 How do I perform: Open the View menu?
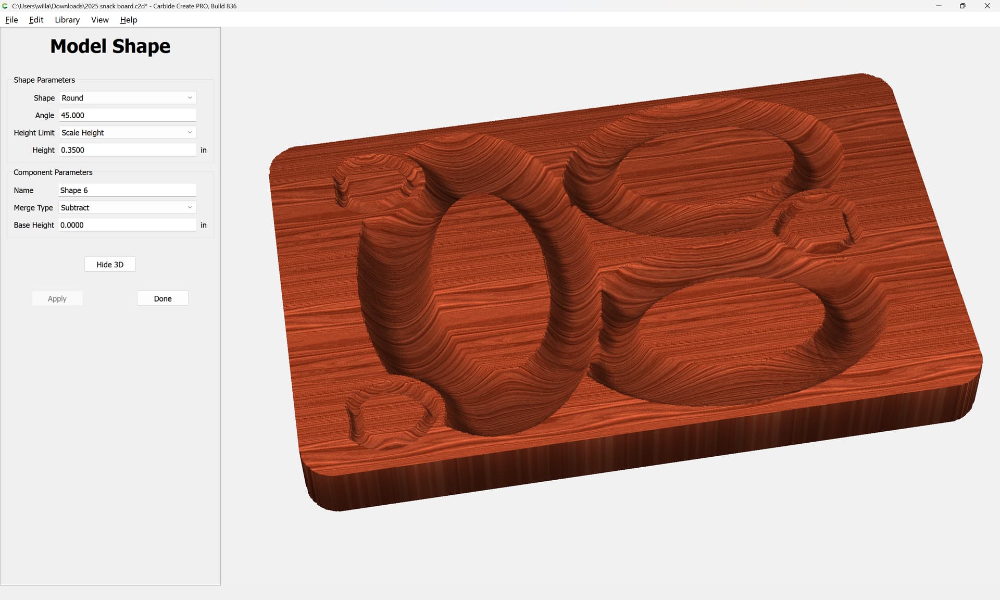tap(99, 20)
